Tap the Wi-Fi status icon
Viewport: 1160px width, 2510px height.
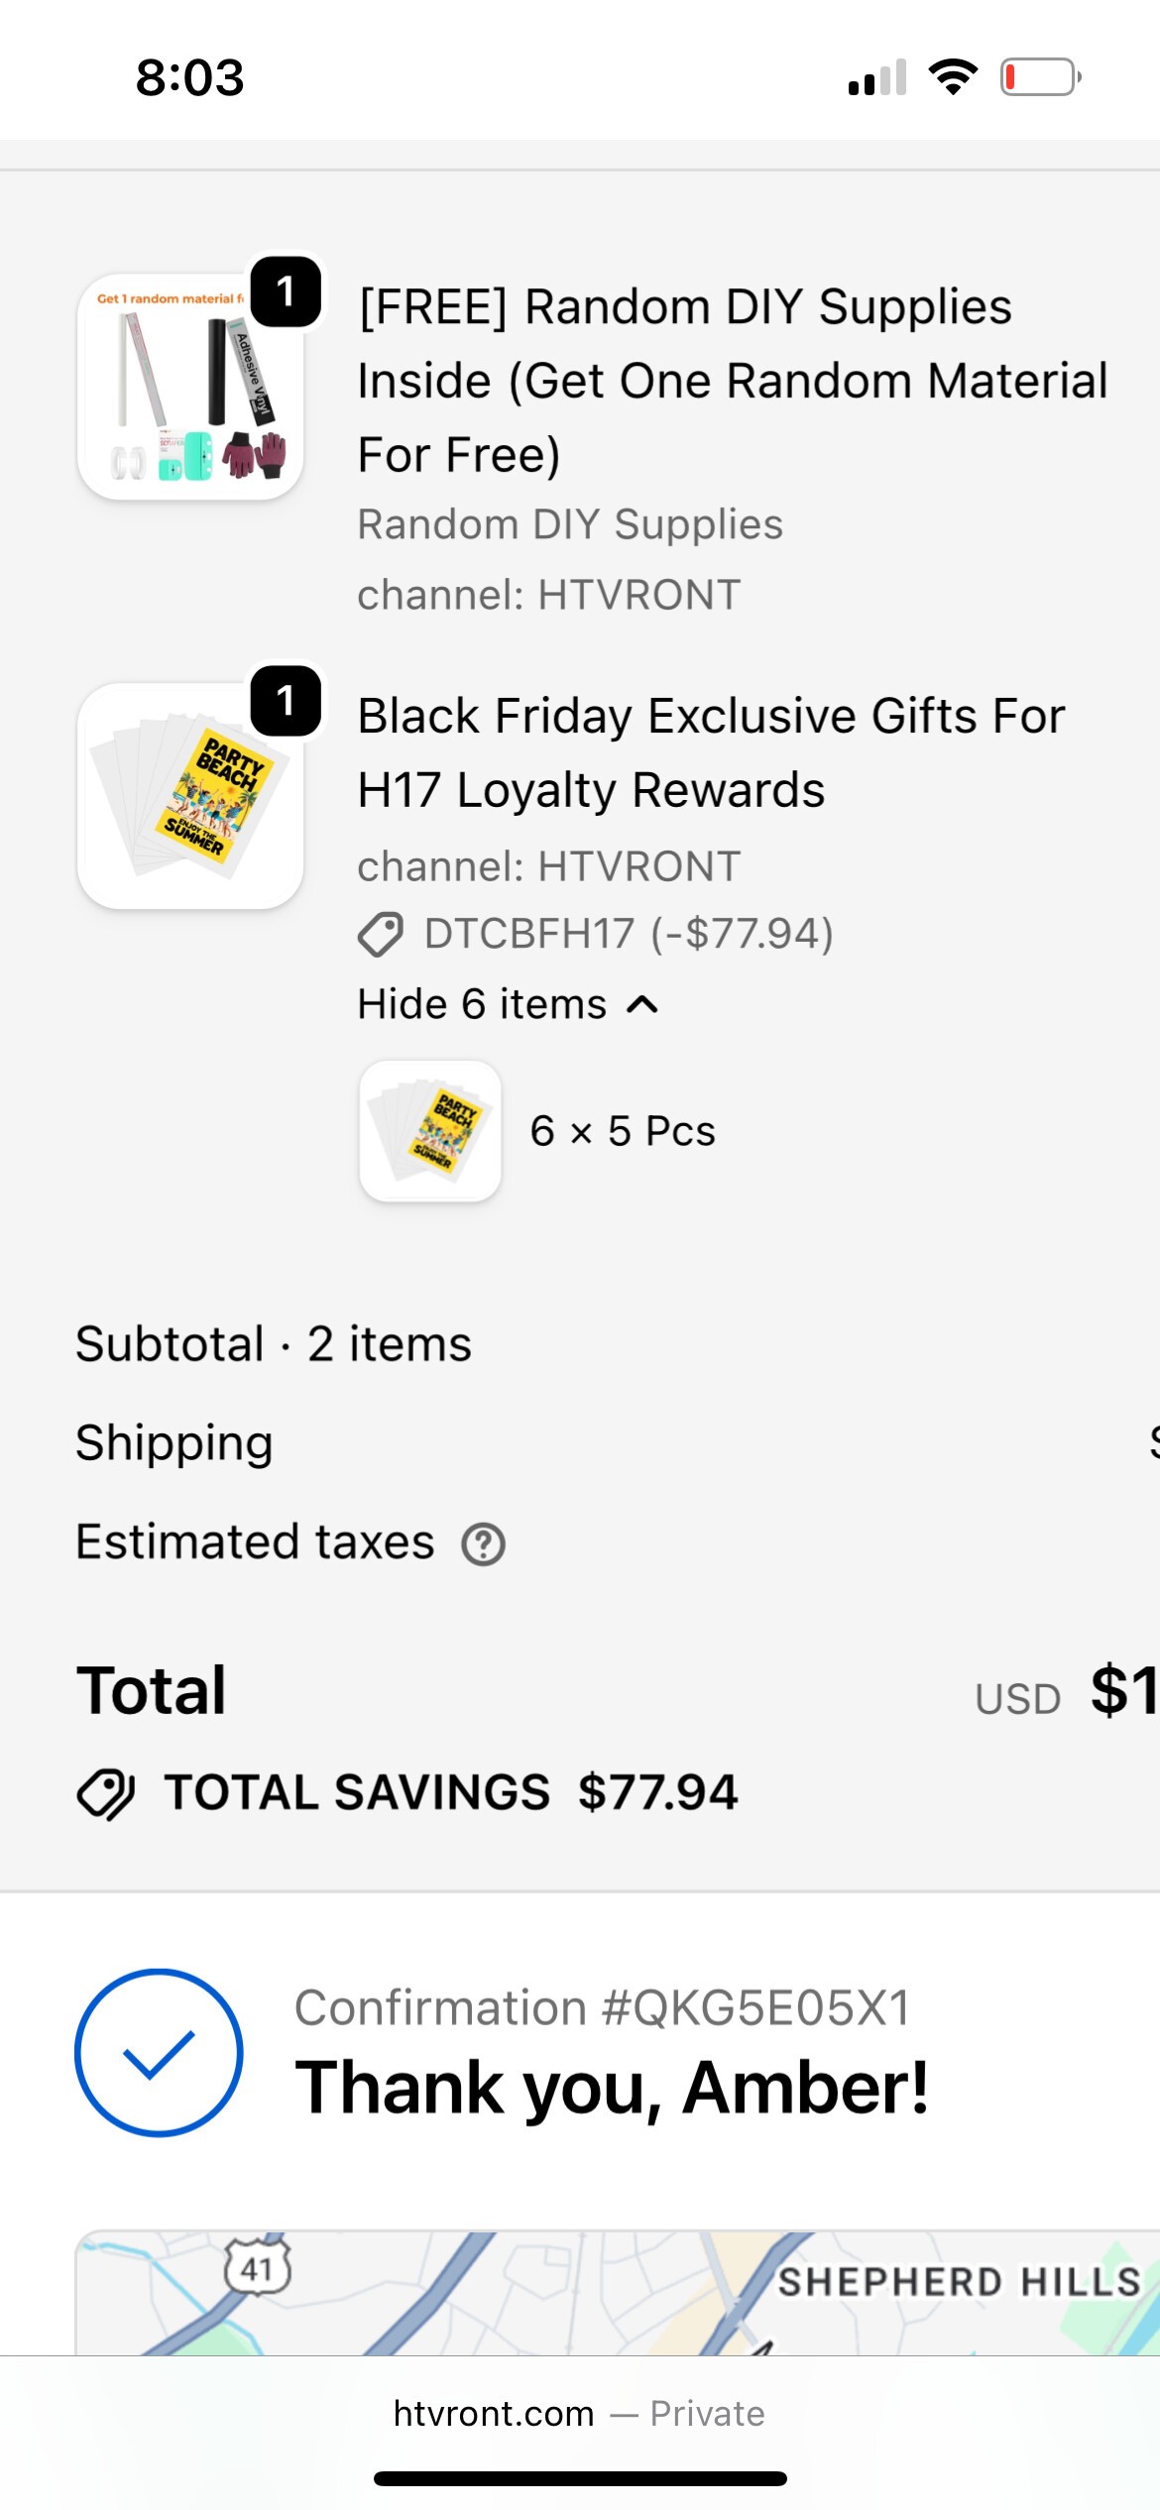[953, 77]
